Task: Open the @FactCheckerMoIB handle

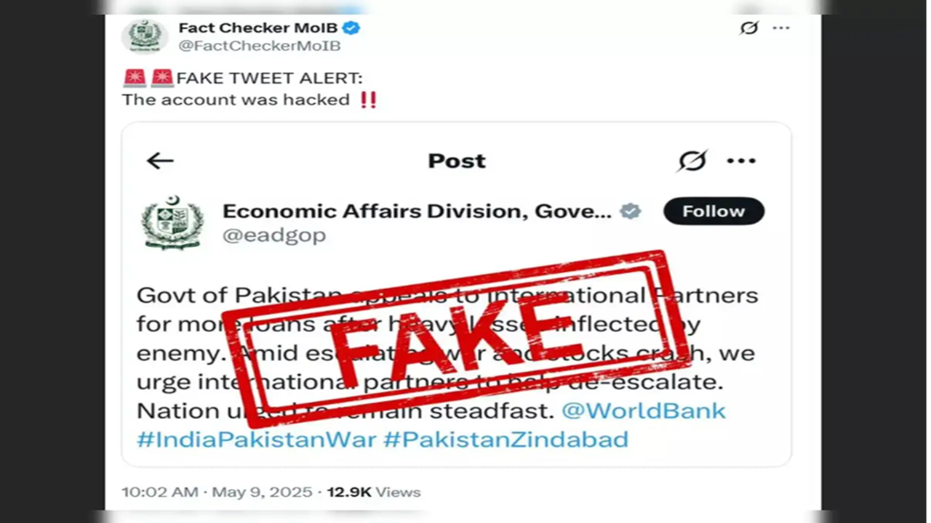Action: point(260,46)
